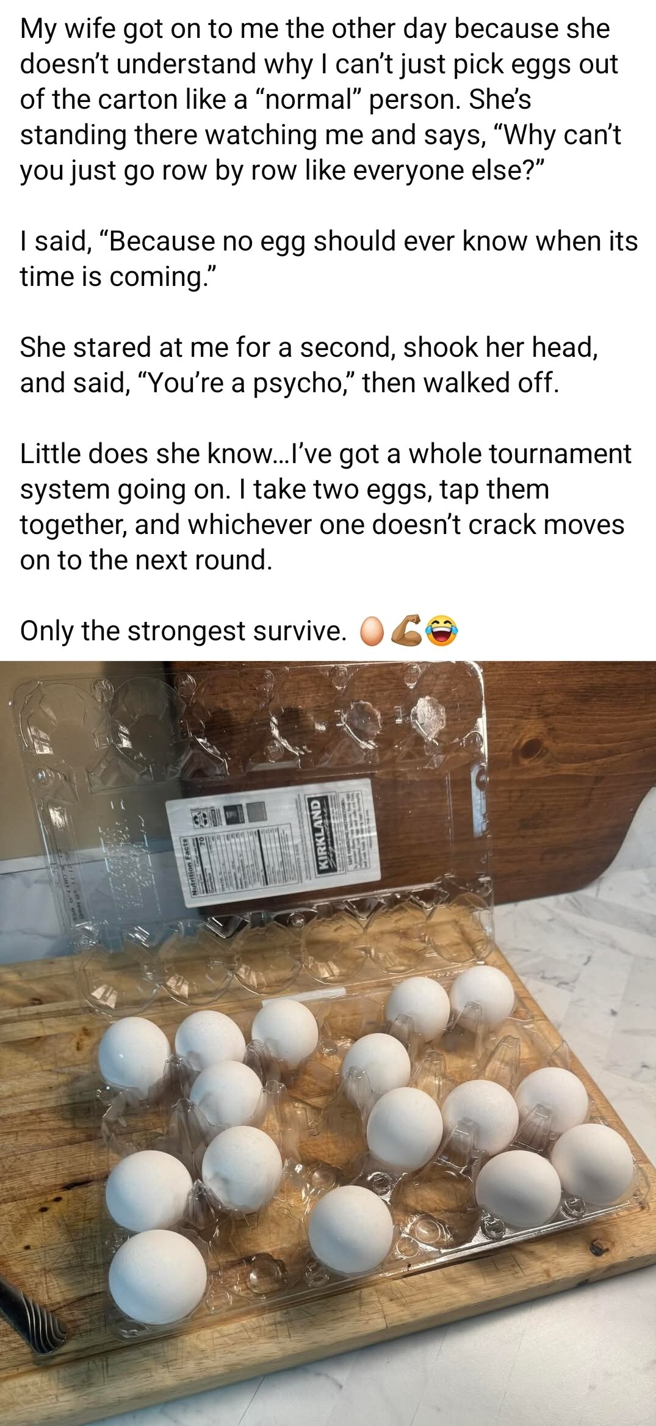Tap the laughing-crying face emoji

[x=442, y=632]
